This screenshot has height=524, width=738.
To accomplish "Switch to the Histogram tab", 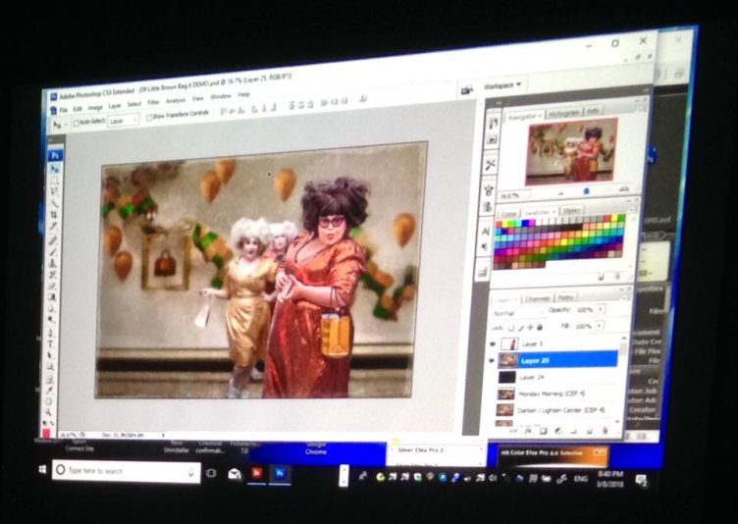I will (564, 114).
